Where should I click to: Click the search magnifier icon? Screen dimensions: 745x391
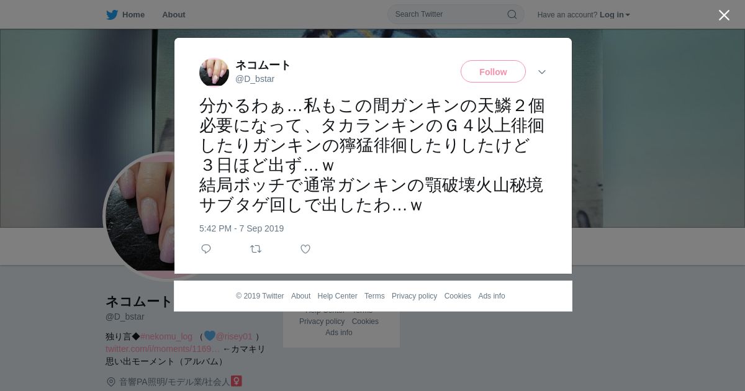click(x=512, y=14)
